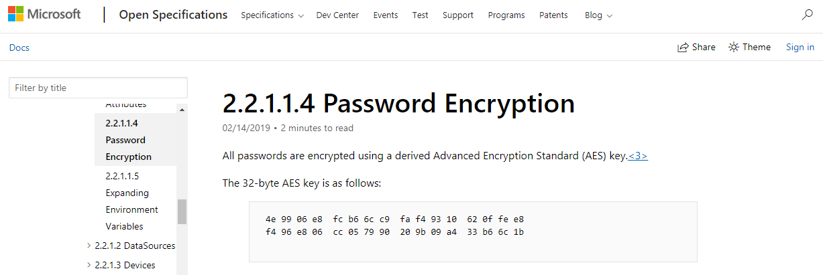Click the Docs breadcrumb link
The height and width of the screenshot is (275, 823).
click(x=19, y=48)
